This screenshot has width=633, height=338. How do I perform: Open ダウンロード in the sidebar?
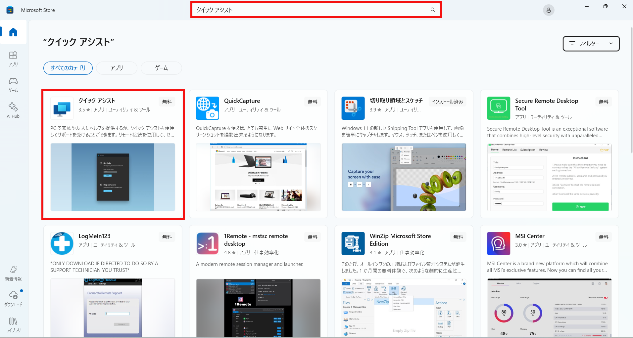pos(13,299)
